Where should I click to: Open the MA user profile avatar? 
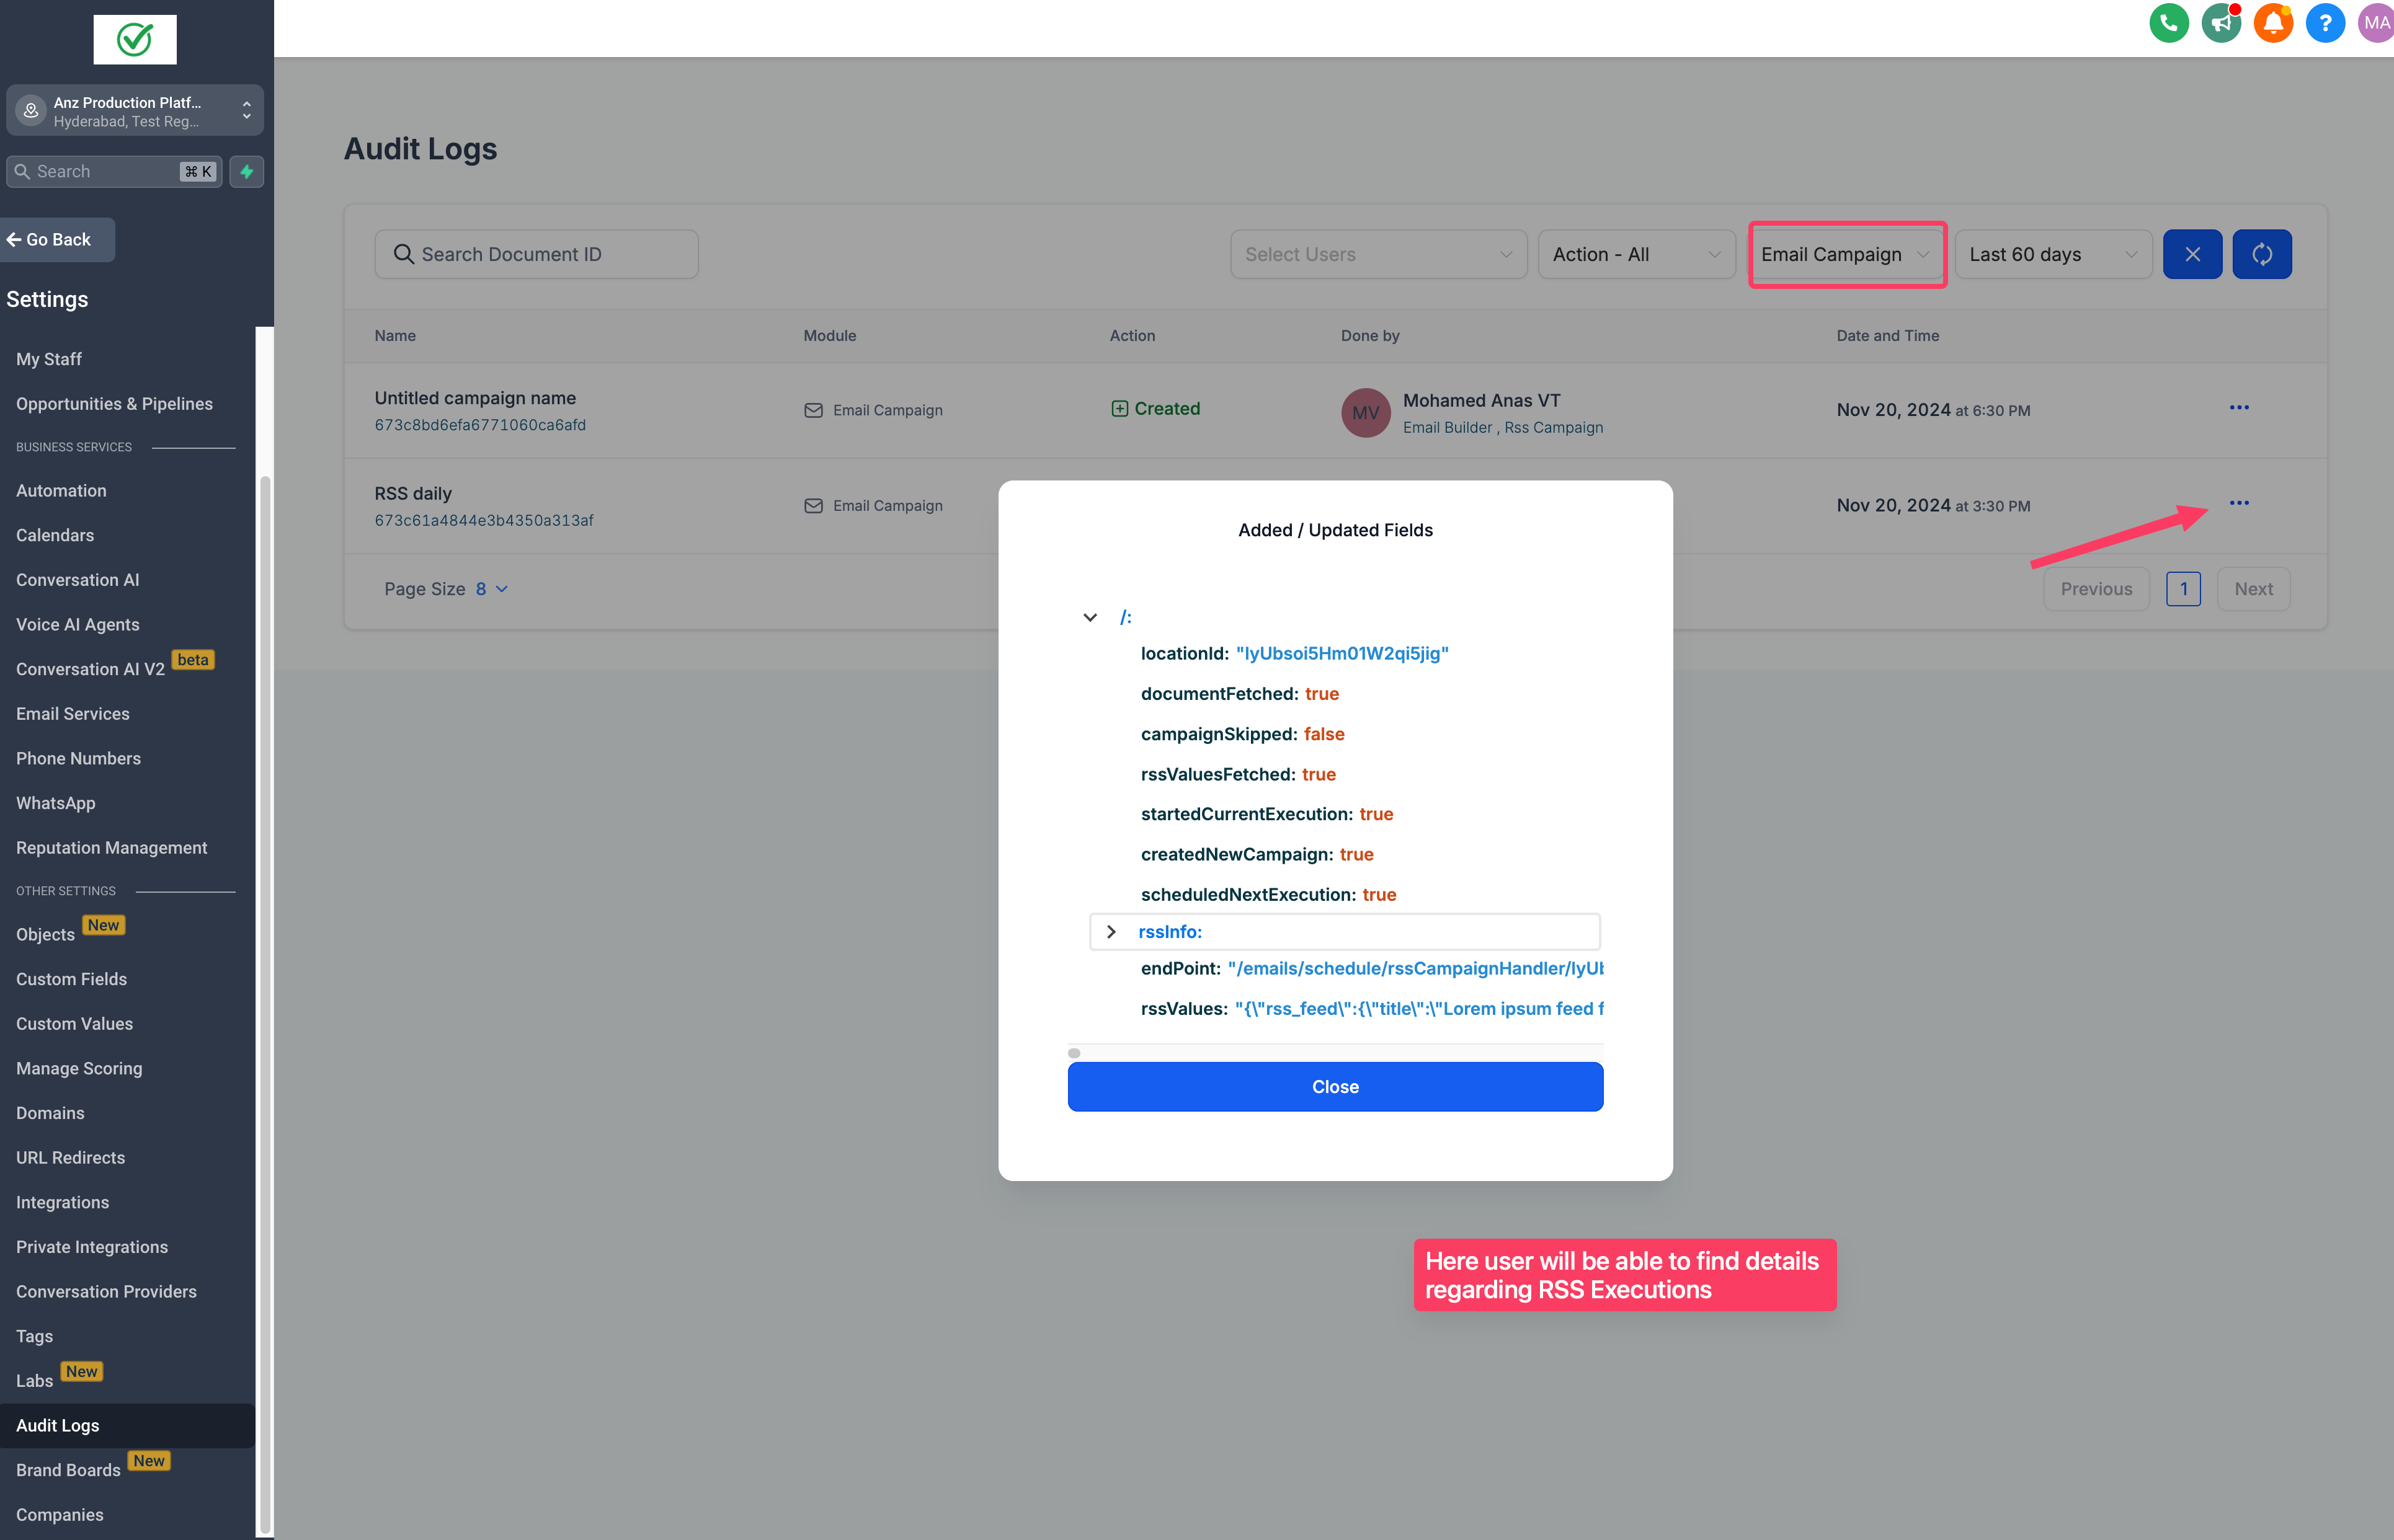[2377, 23]
